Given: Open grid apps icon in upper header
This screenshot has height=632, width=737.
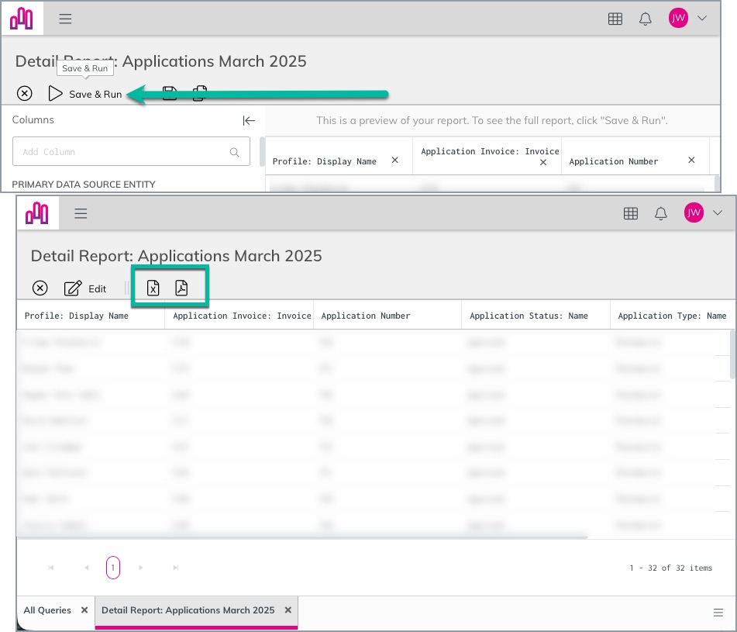Looking at the screenshot, I should tap(615, 19).
